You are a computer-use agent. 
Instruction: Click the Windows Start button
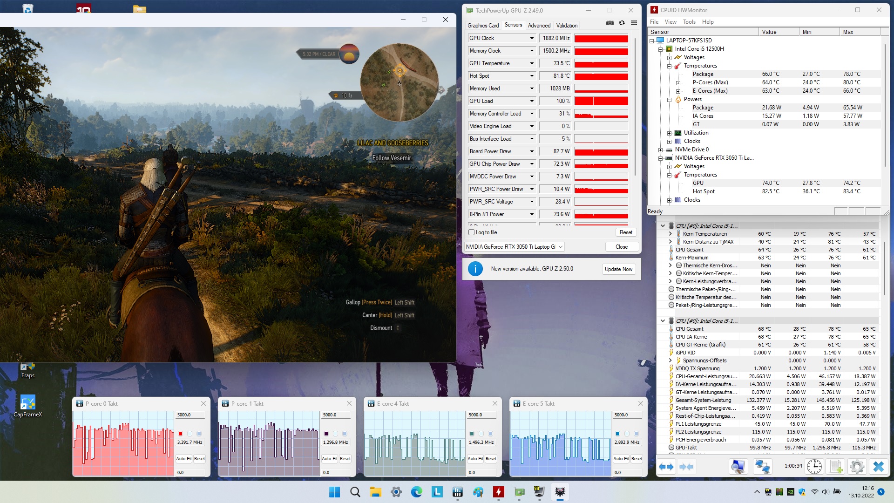click(334, 492)
